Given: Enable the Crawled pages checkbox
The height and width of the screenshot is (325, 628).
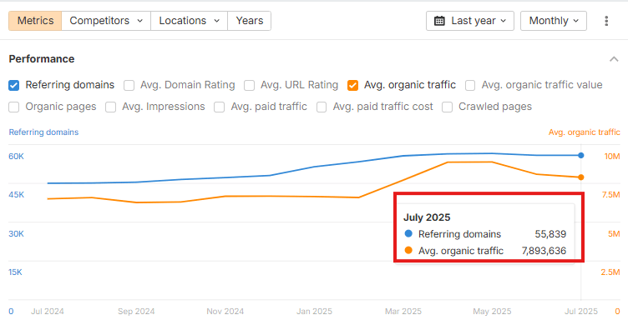Looking at the screenshot, I should click(x=447, y=107).
